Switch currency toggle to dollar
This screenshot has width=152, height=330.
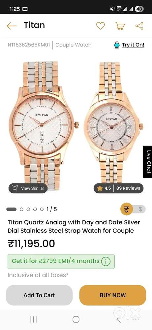coord(140,209)
